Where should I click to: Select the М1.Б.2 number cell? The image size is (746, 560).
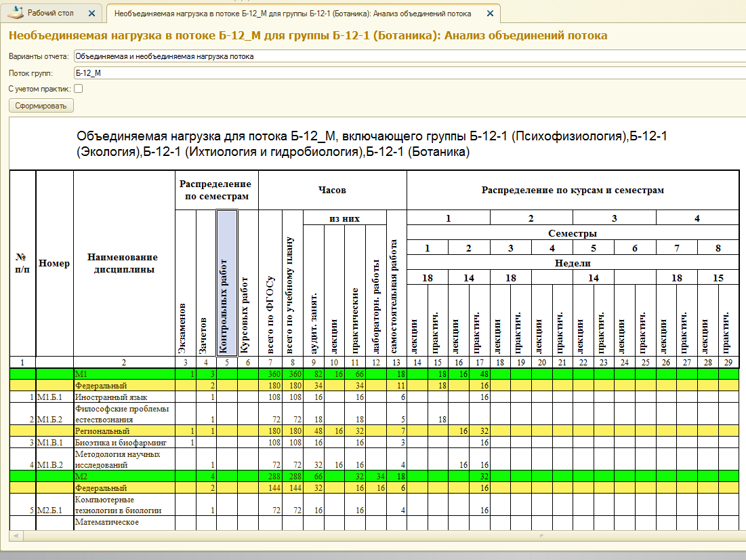tap(54, 414)
